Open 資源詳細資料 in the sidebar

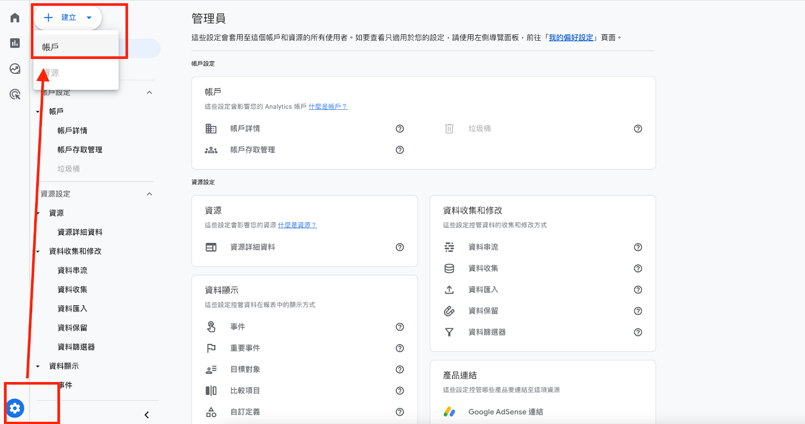tap(80, 232)
